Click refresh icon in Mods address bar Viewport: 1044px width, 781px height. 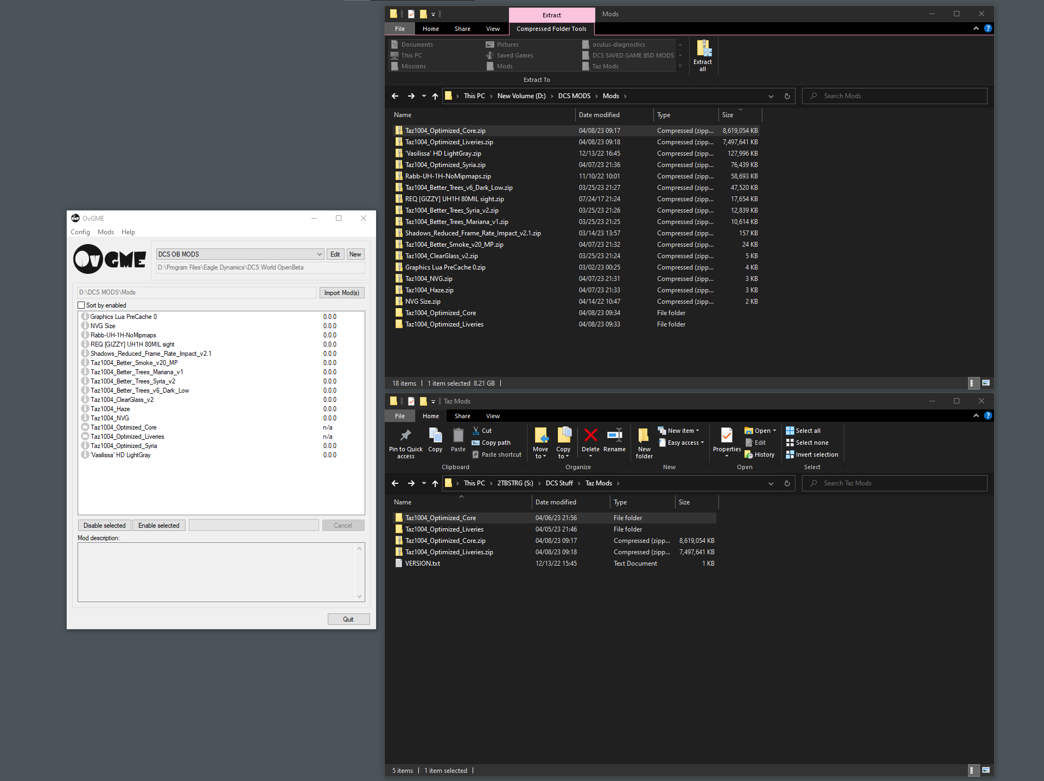(x=787, y=96)
